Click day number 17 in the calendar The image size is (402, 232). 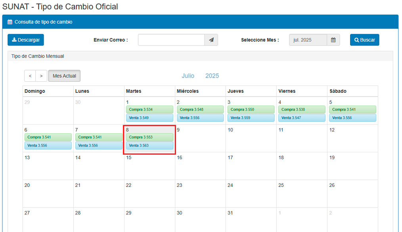(x=230, y=158)
